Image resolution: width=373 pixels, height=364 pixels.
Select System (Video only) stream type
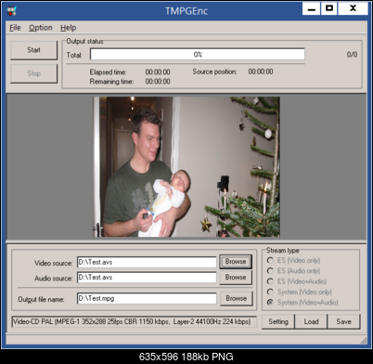click(299, 292)
